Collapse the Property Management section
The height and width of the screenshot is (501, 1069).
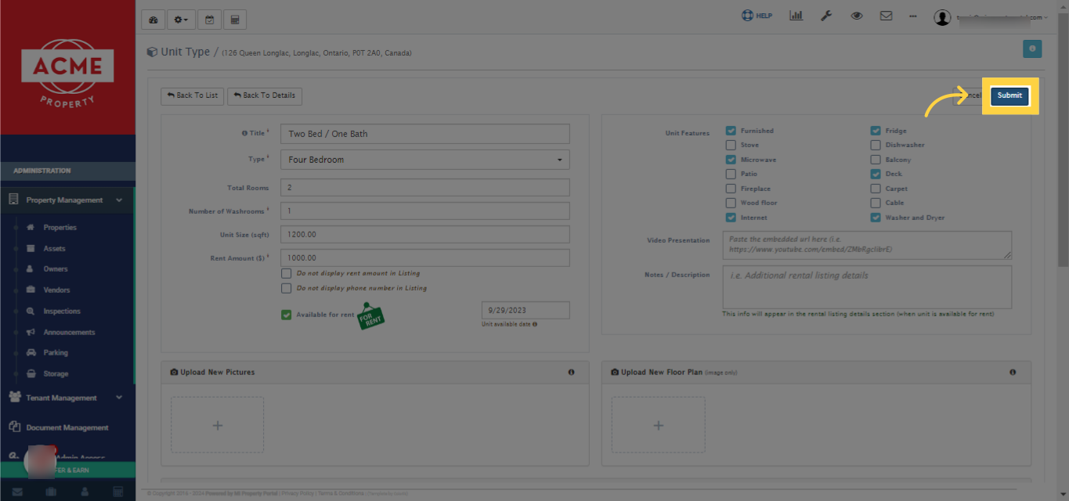coord(67,200)
